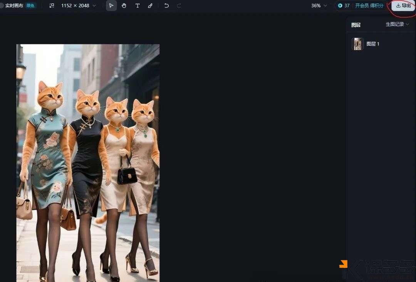Open the 36% zoom level dropdown
This screenshot has height=282, width=416.
[319, 6]
